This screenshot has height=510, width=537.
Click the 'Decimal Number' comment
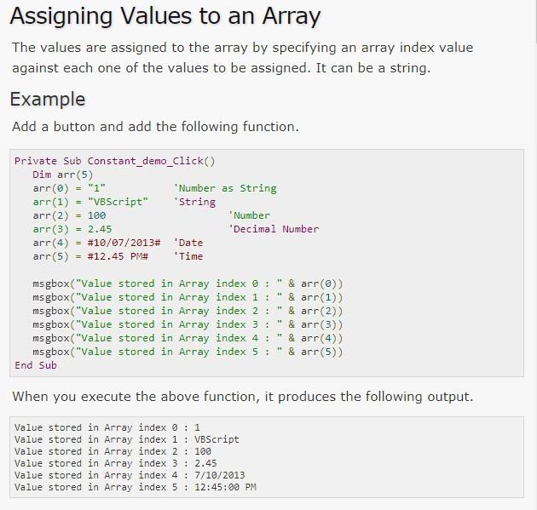pos(274,229)
